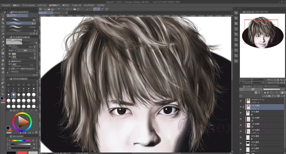Hide the レイヤー 4 overlay layer
The width and height of the screenshot is (286, 154).
tap(241, 101)
